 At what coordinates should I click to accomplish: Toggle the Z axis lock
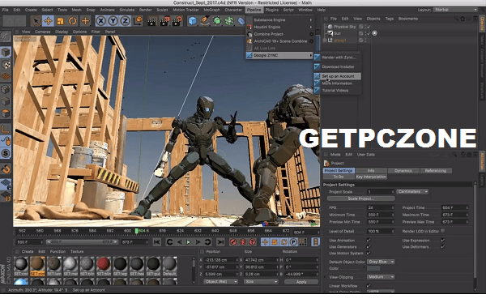click(x=125, y=21)
